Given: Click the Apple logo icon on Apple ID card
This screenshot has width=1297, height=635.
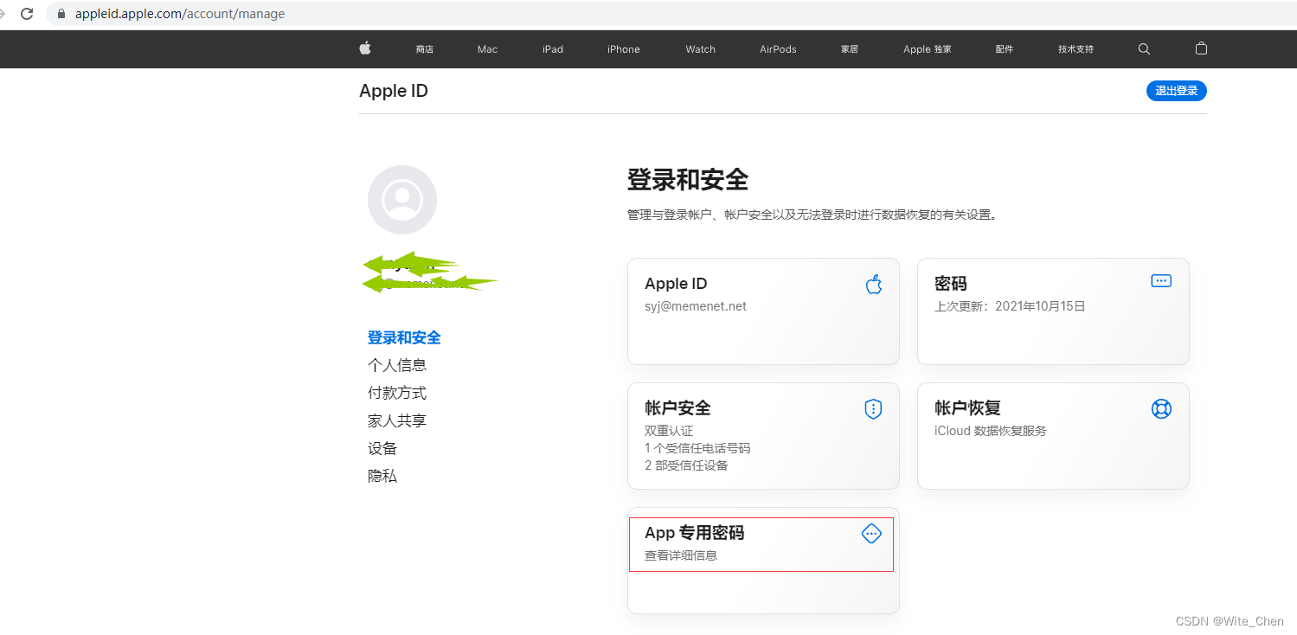Looking at the screenshot, I should tap(873, 284).
